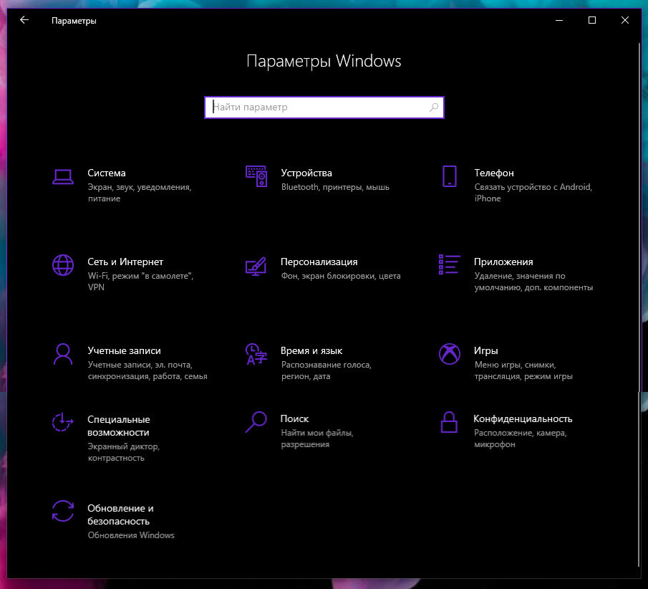This screenshot has width=648, height=589.
Task: Open Обновление и безопасность title text
Action: coord(120,514)
